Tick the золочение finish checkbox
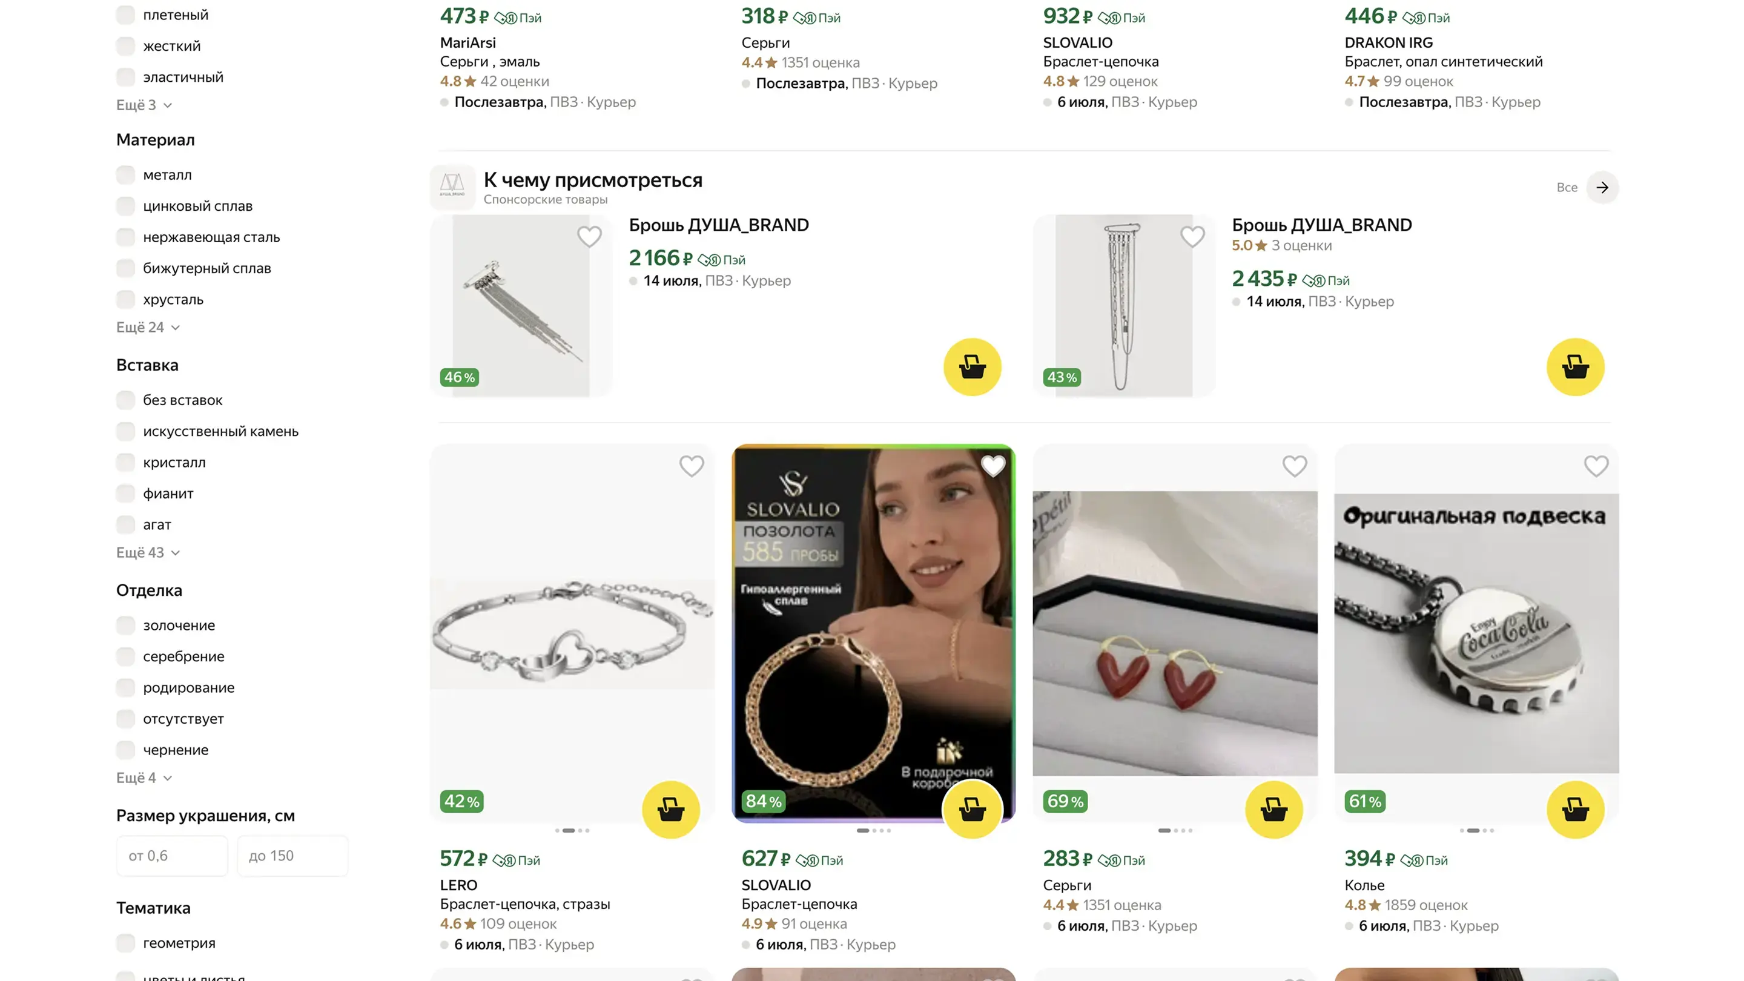This screenshot has height=981, width=1744. click(125, 626)
